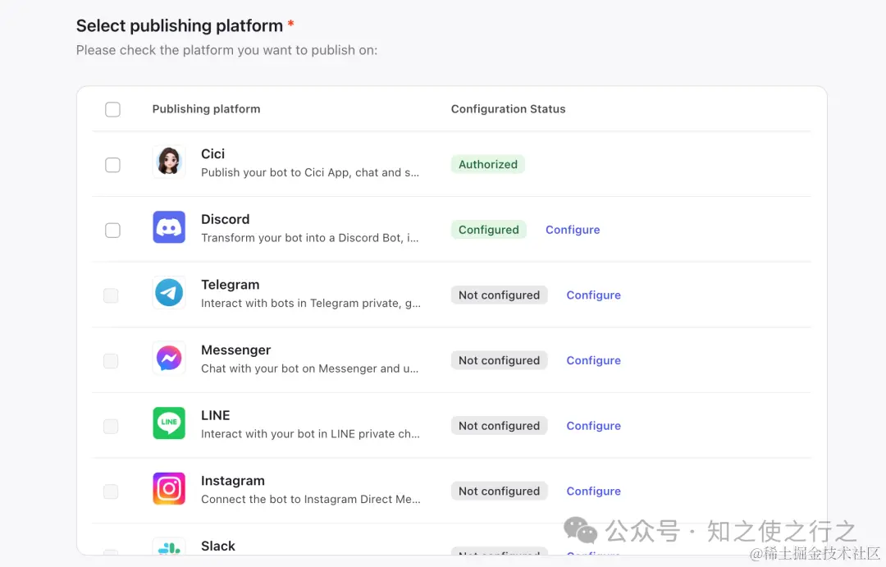Click the Messenger logo icon

pyautogui.click(x=169, y=358)
